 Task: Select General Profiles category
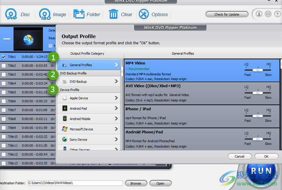[x=89, y=65]
